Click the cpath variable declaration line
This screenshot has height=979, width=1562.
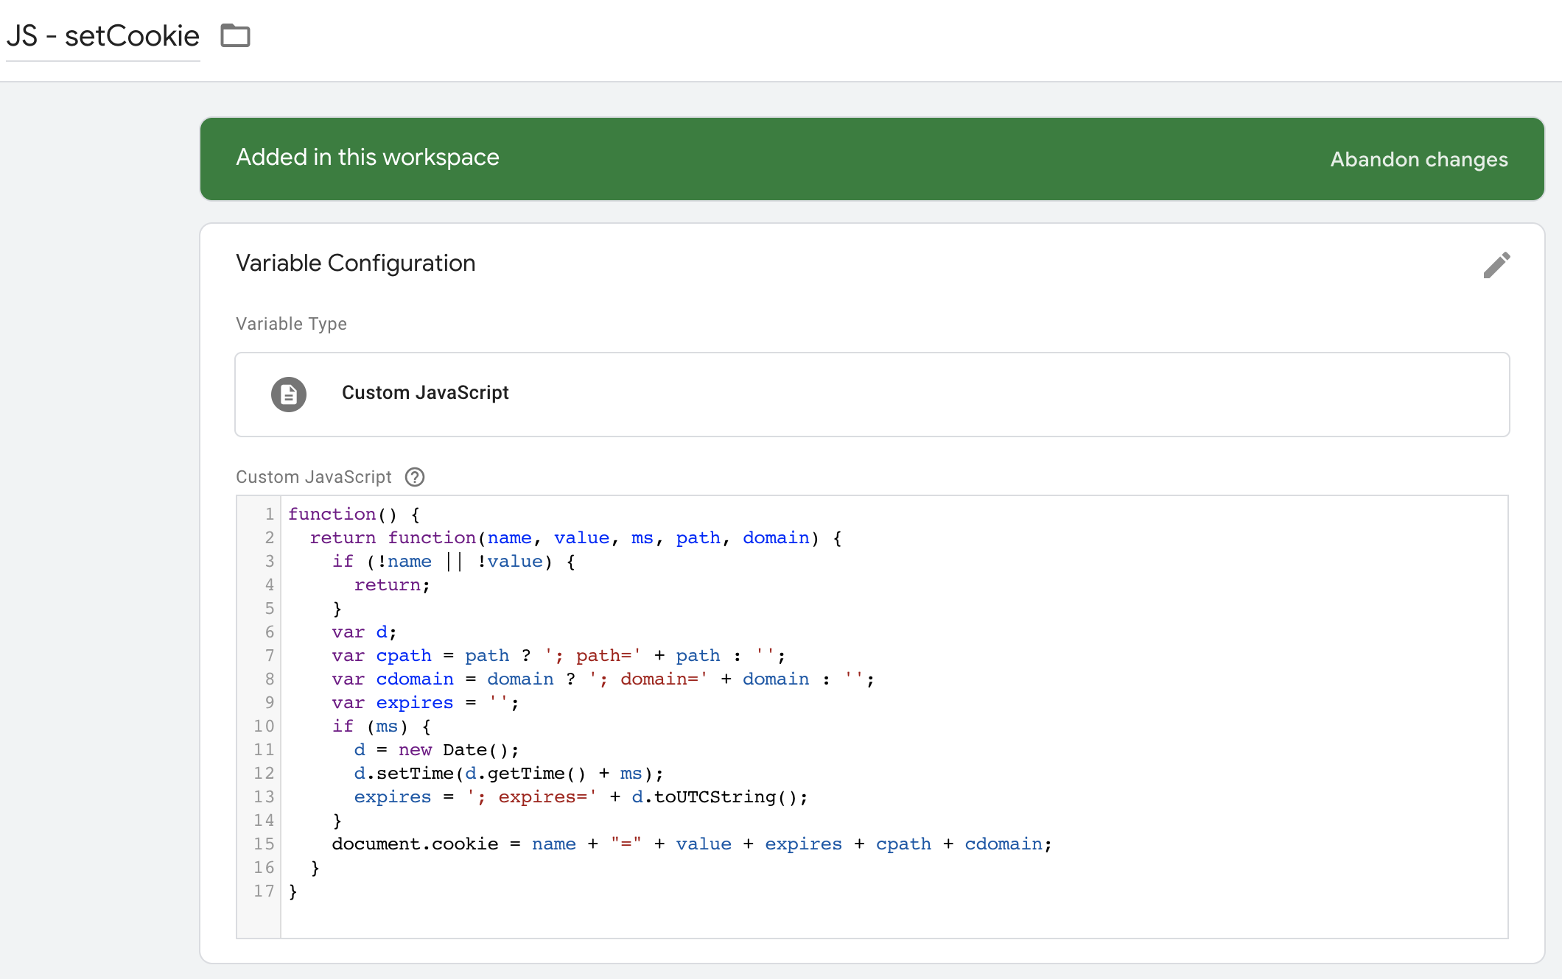tap(558, 656)
